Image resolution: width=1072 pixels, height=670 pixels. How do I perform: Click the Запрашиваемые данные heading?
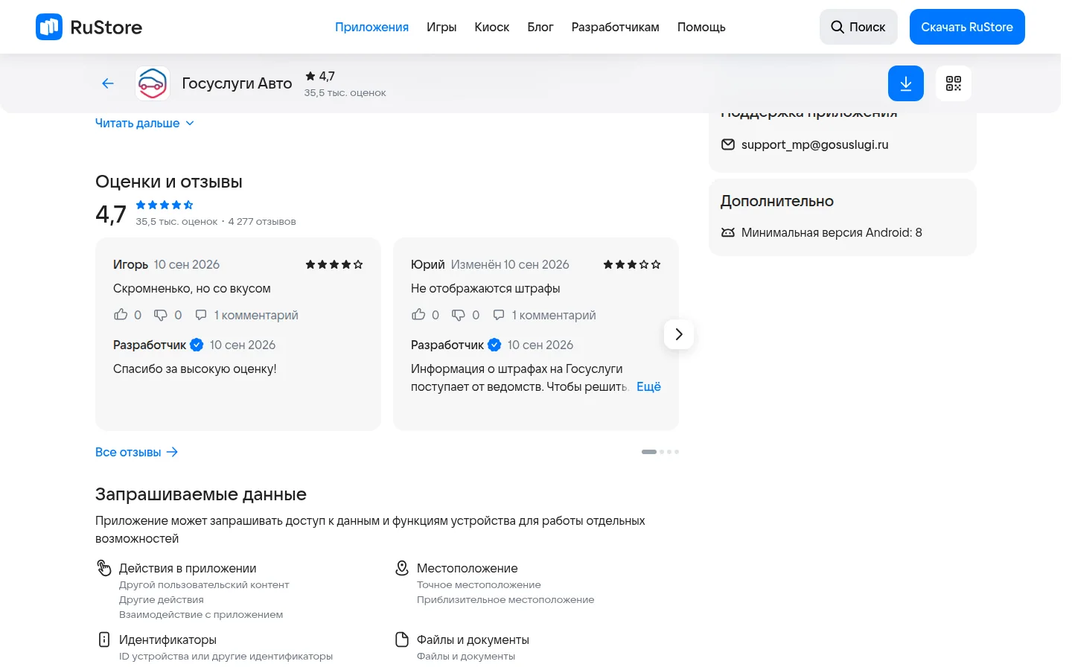pyautogui.click(x=201, y=494)
